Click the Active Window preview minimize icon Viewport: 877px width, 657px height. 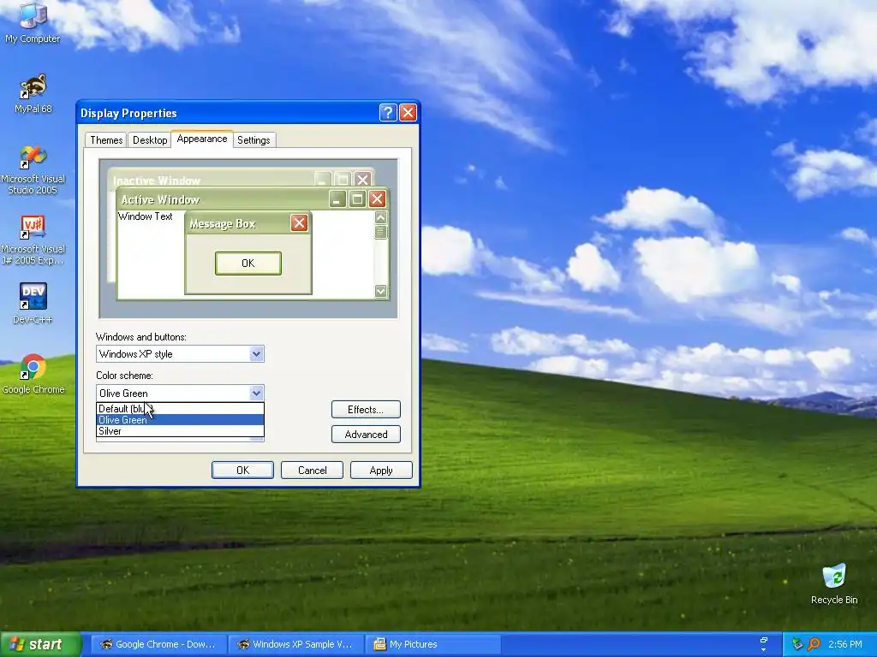(x=337, y=198)
